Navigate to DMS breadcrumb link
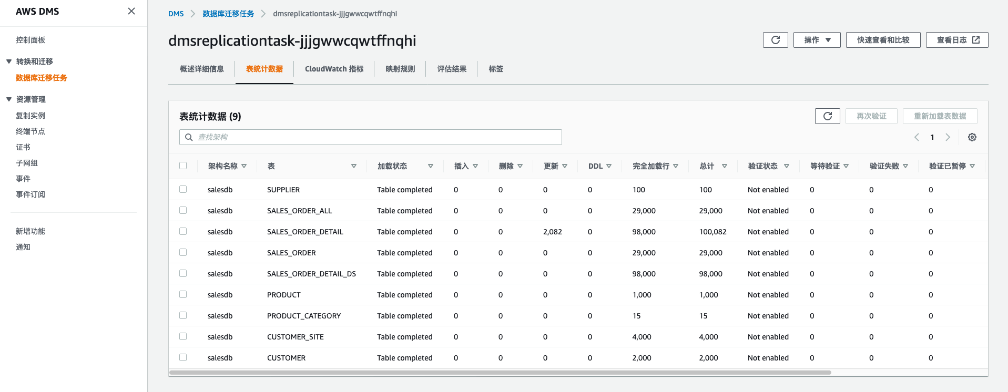 click(176, 14)
